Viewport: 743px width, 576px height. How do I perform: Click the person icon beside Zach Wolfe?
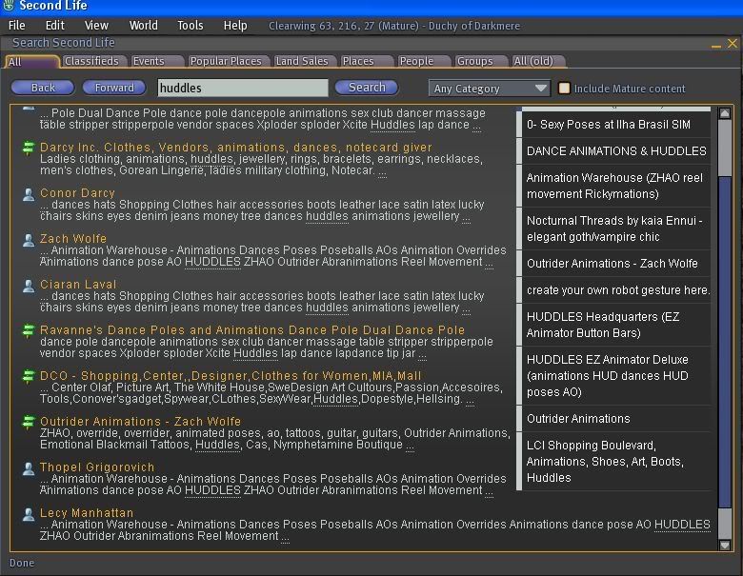point(29,240)
